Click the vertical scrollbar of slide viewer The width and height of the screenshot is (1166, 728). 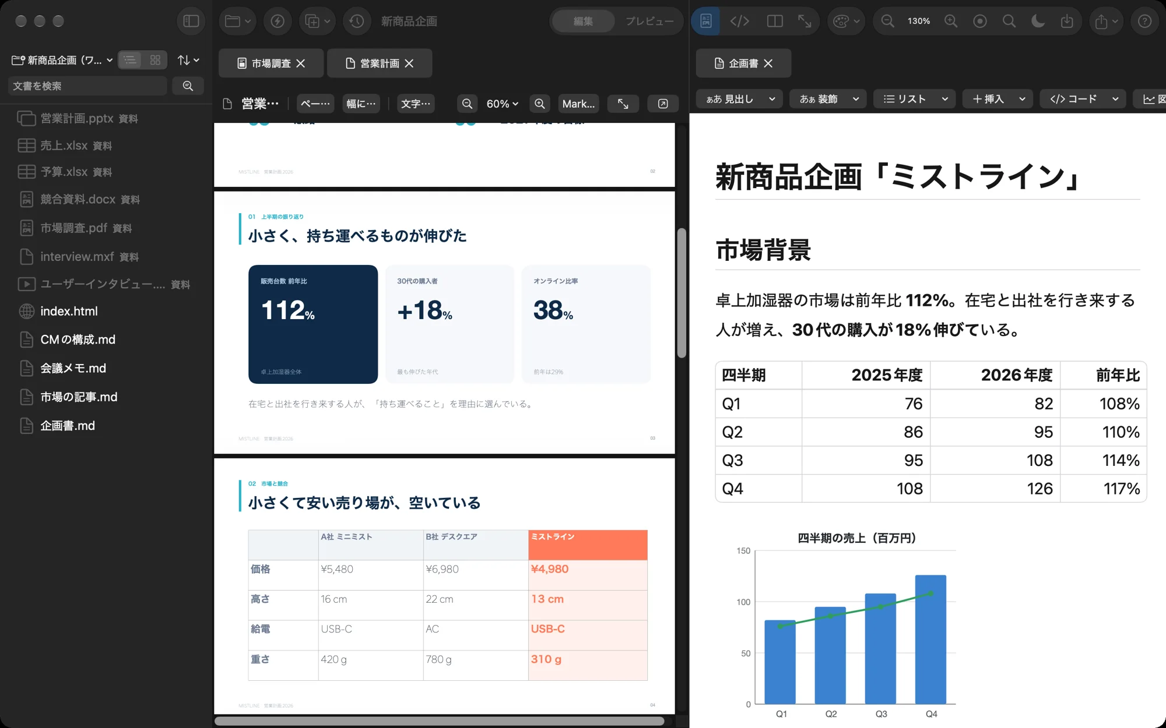(x=682, y=293)
